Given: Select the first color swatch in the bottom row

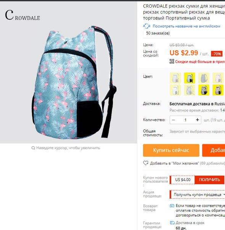Looking at the screenshot, I should pos(175,90).
